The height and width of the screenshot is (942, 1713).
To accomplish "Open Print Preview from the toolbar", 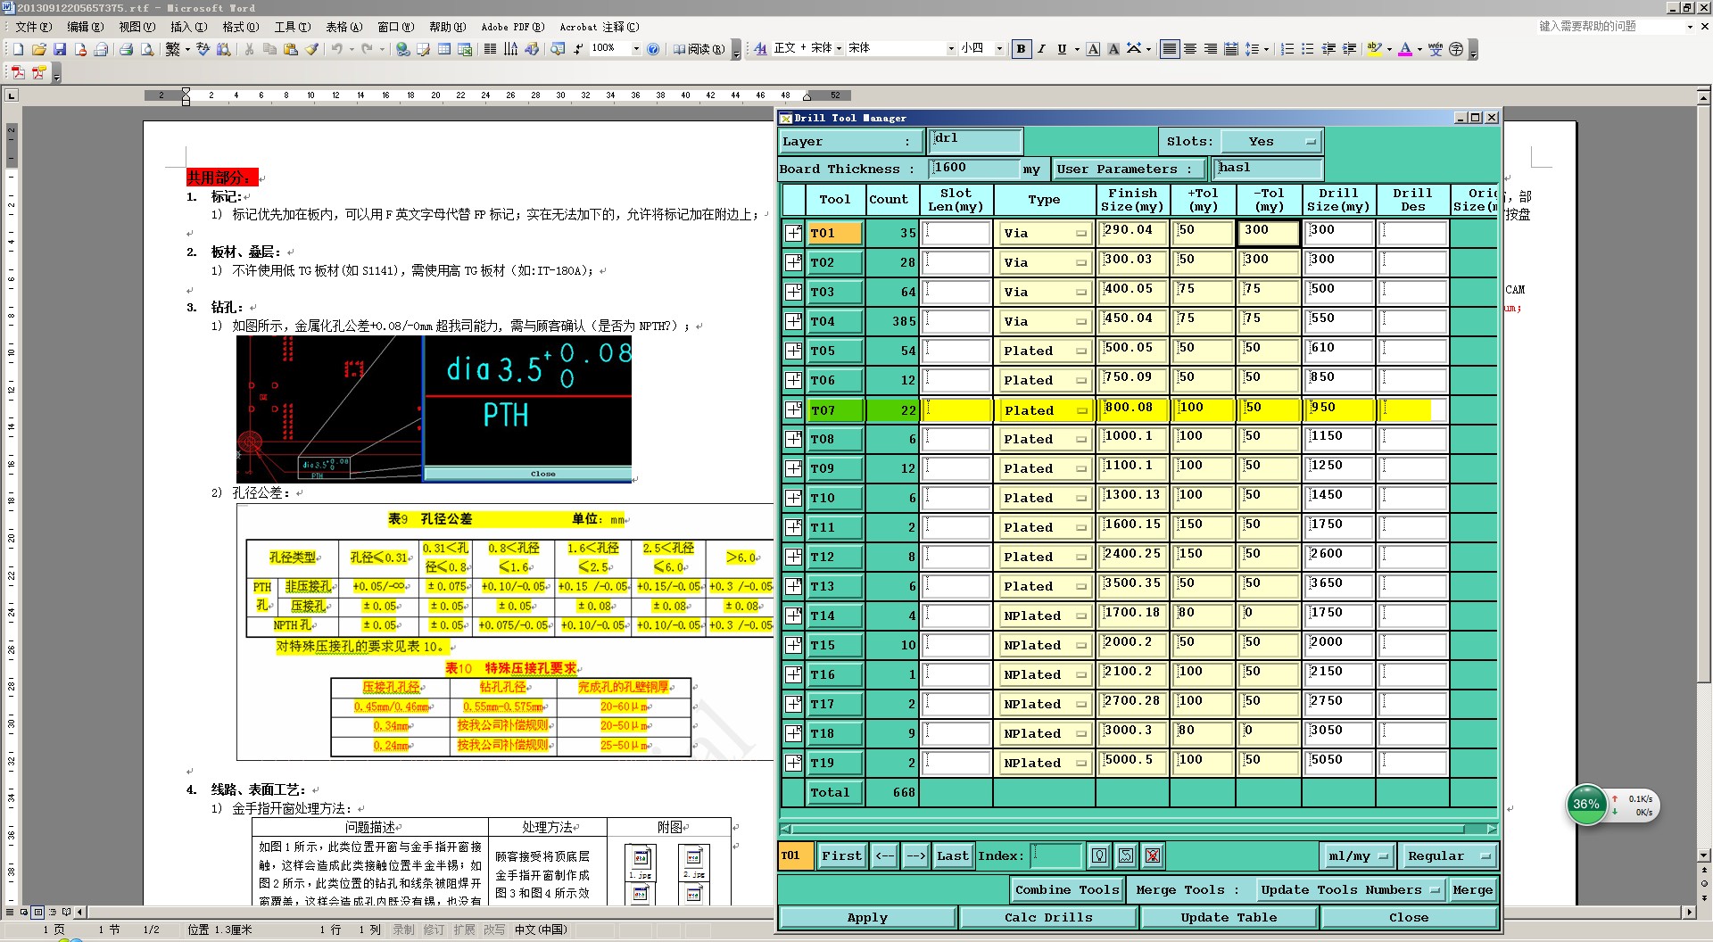I will 147,49.
